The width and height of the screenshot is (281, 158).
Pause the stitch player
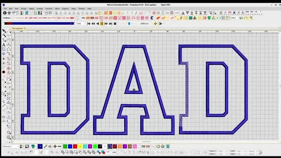tap(102, 23)
